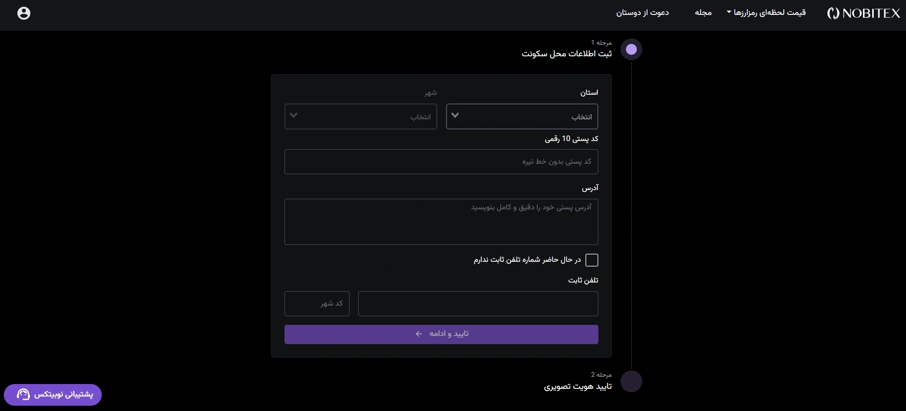
Task: Focus the 10-digit postal code field
Action: pos(441,162)
